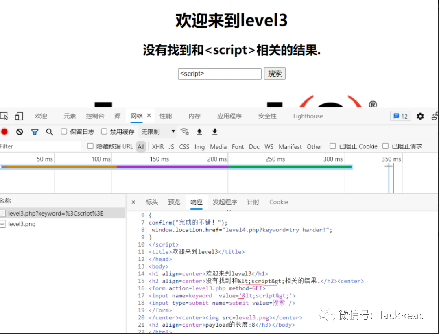Click the waterfall overview timeline bar
The height and width of the screenshot is (334, 439).
177,167
